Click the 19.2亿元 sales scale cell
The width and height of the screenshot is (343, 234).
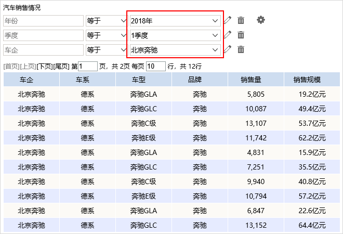[x=312, y=94]
